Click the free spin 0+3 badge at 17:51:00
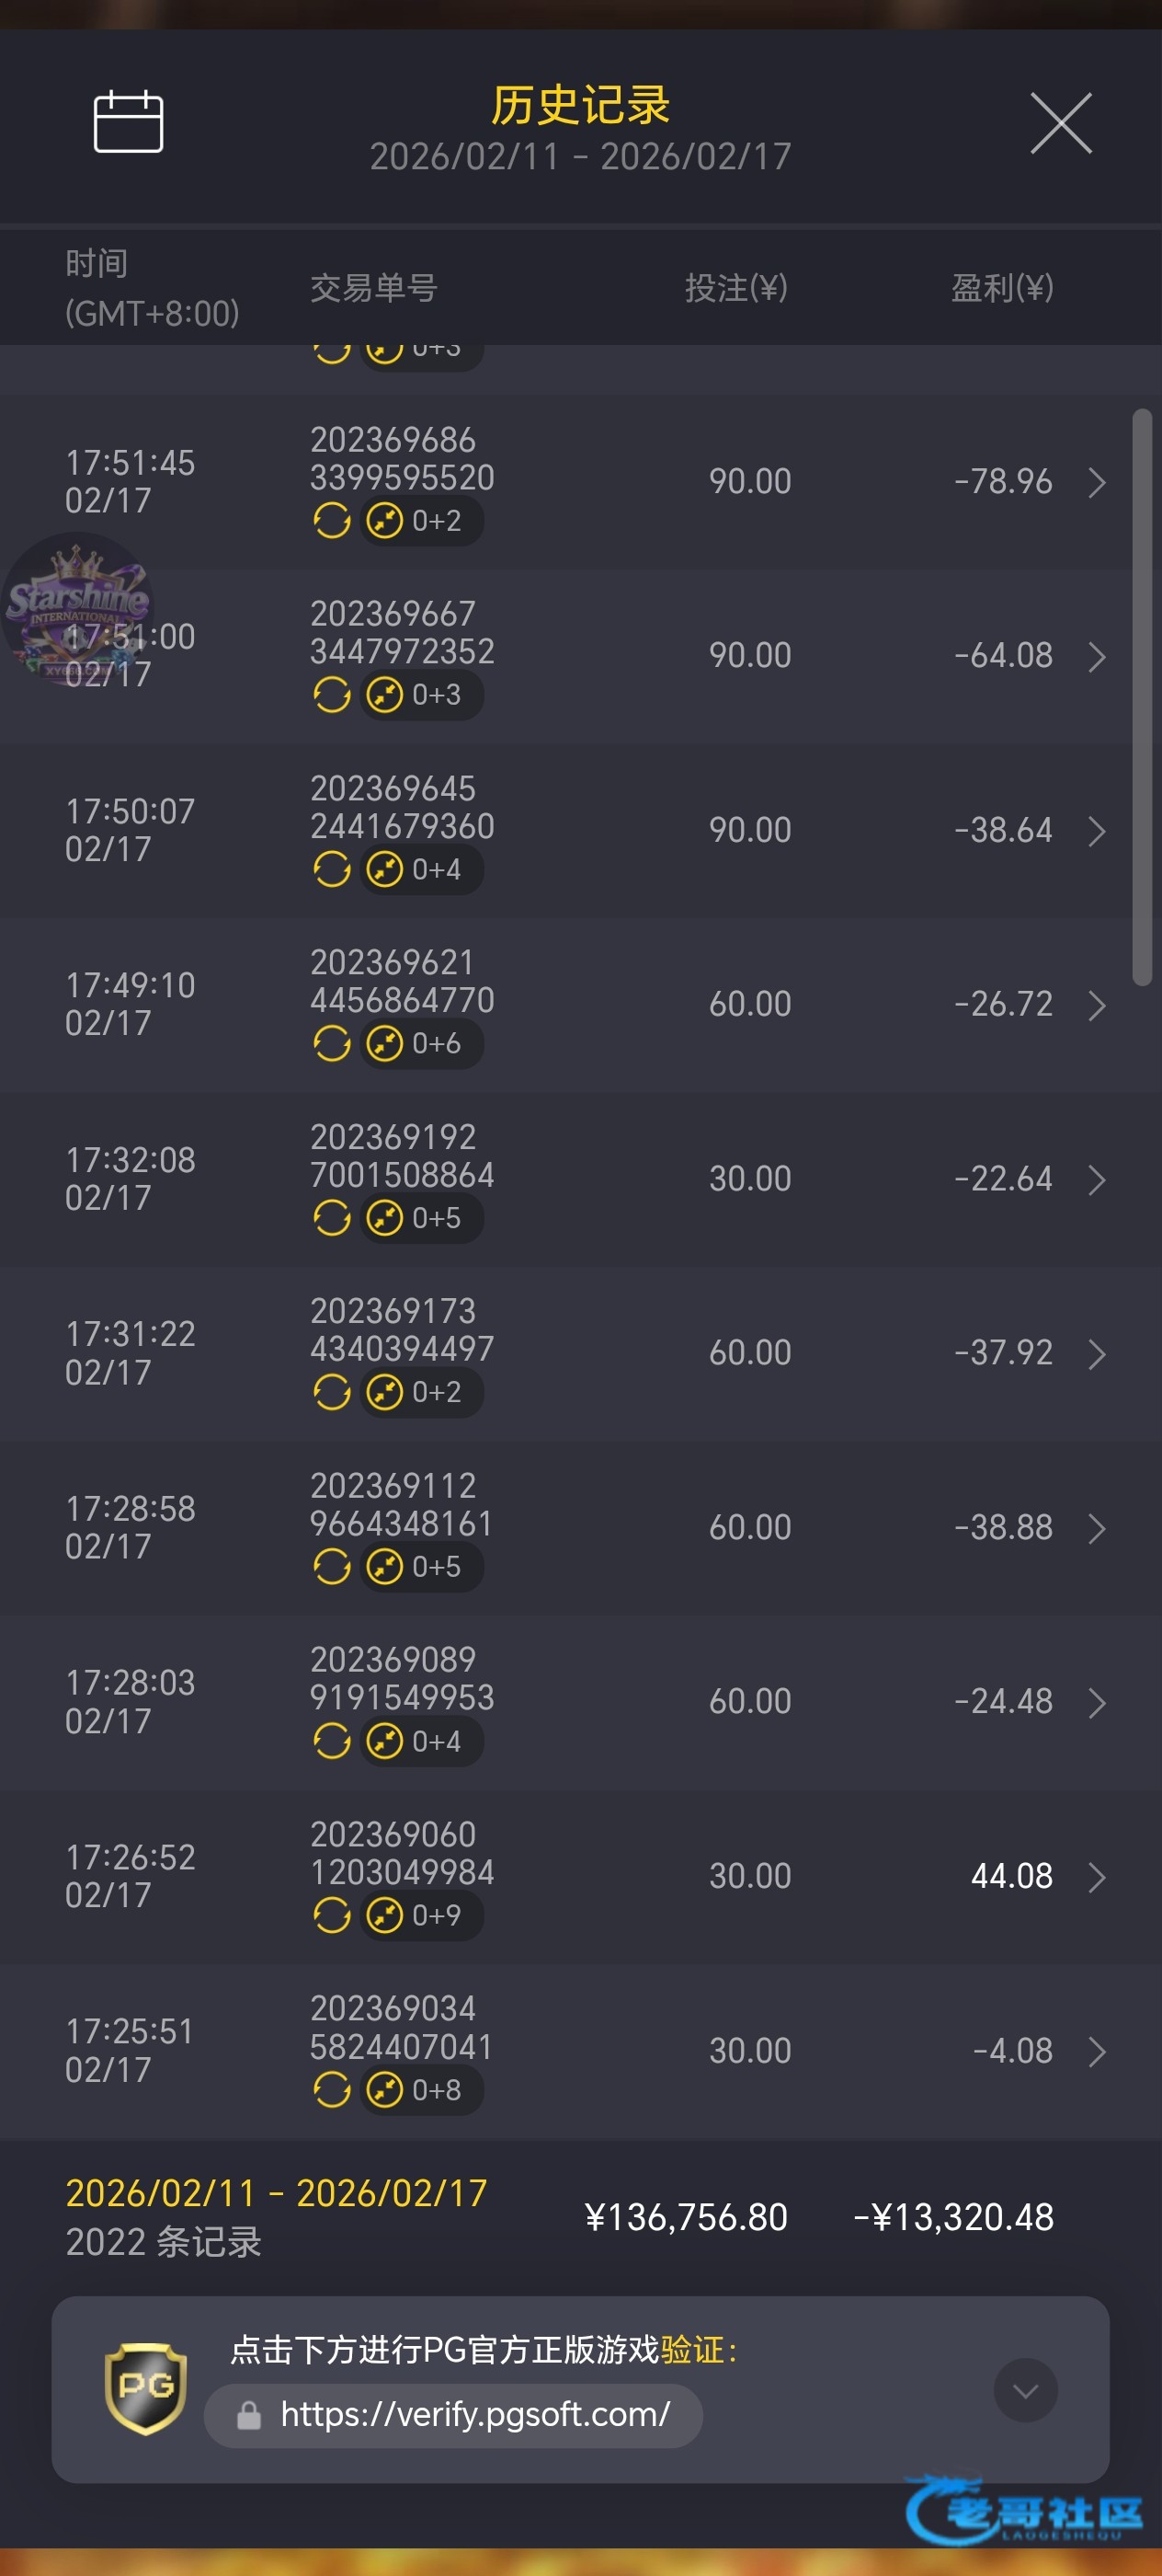Screen dimensions: 1162x2576 [423, 695]
